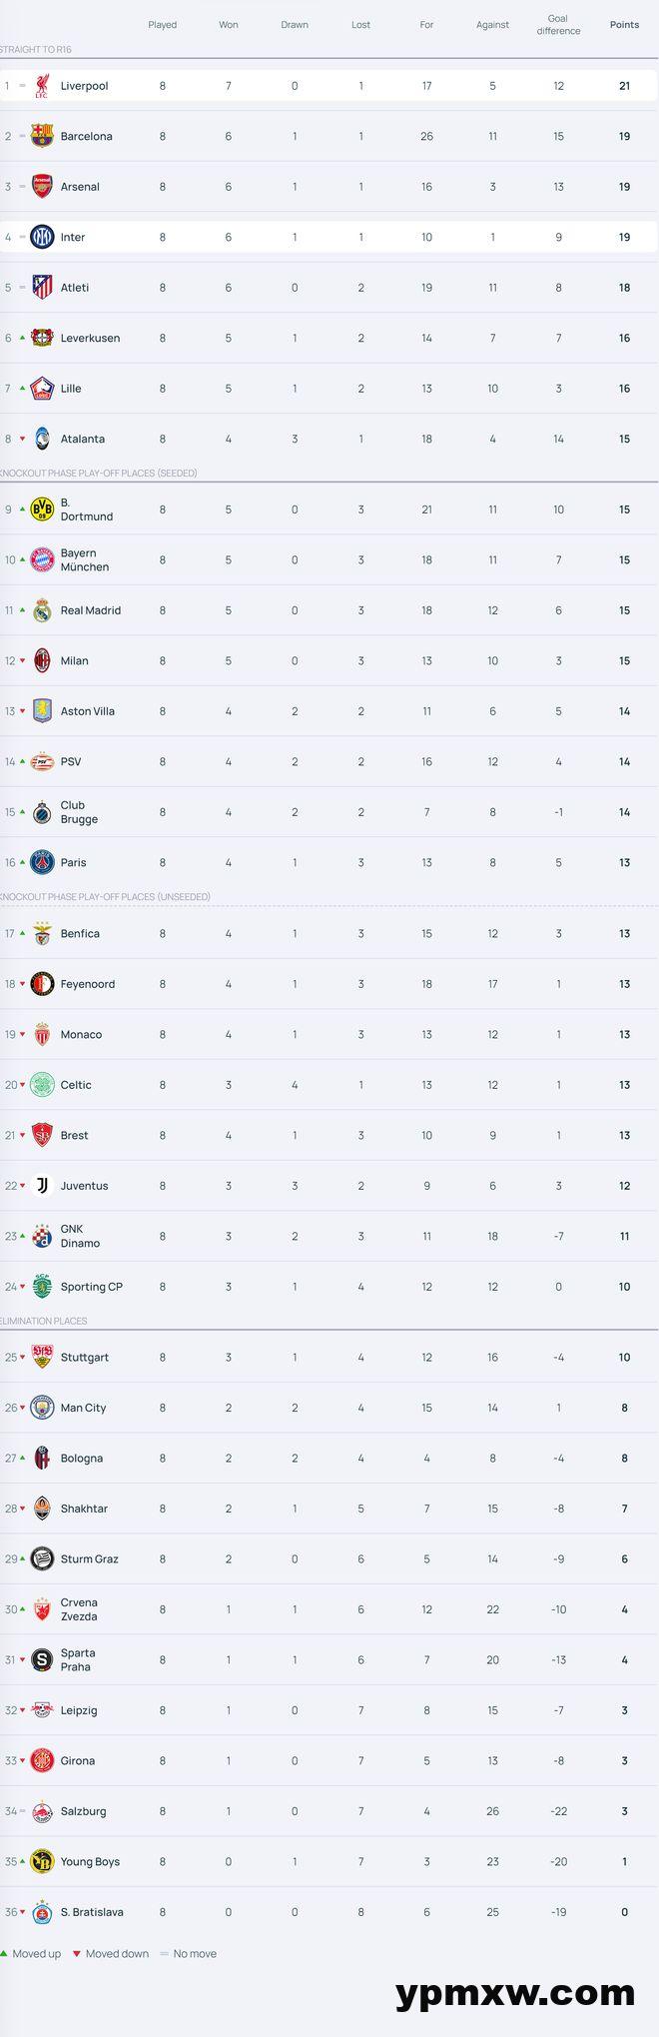Select the Arsenal crest icon
This screenshot has width=659, height=2037.
click(x=42, y=187)
